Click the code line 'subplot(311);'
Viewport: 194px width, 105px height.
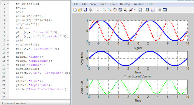tap(27, 24)
